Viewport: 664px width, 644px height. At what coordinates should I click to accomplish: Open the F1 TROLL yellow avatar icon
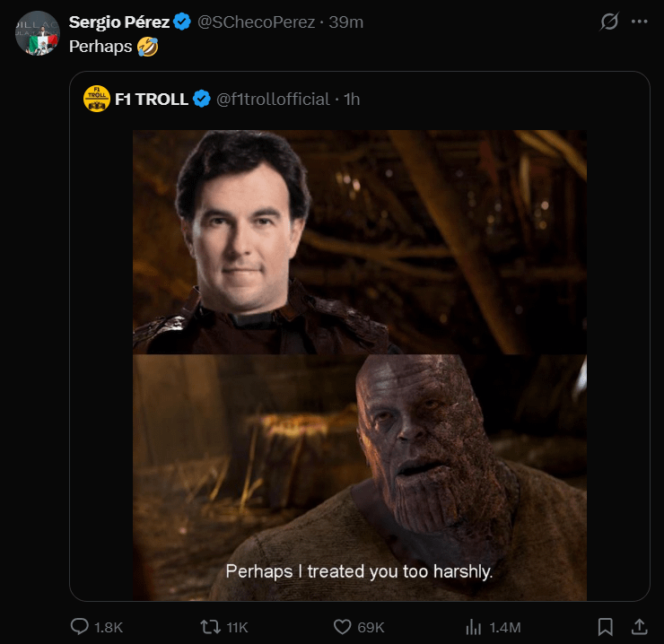(x=96, y=99)
